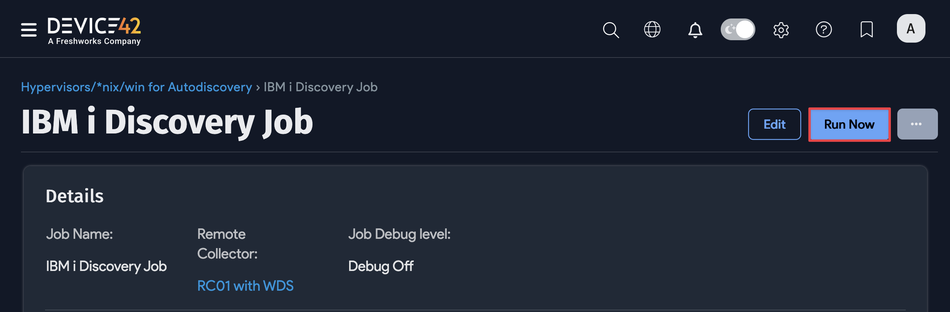The height and width of the screenshot is (312, 950).
Task: Click the theme slider control
Action: pyautogui.click(x=738, y=29)
